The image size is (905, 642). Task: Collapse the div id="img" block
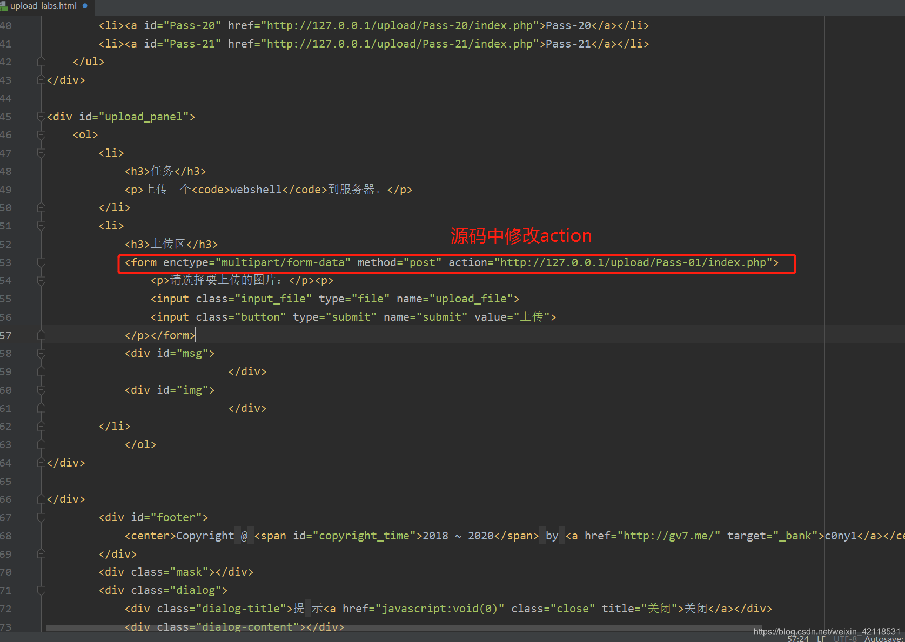tap(41, 390)
